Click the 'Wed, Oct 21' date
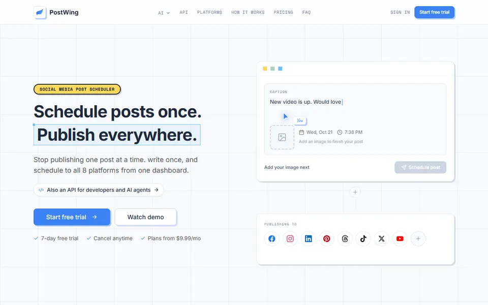The width and height of the screenshot is (488, 305). (319, 132)
